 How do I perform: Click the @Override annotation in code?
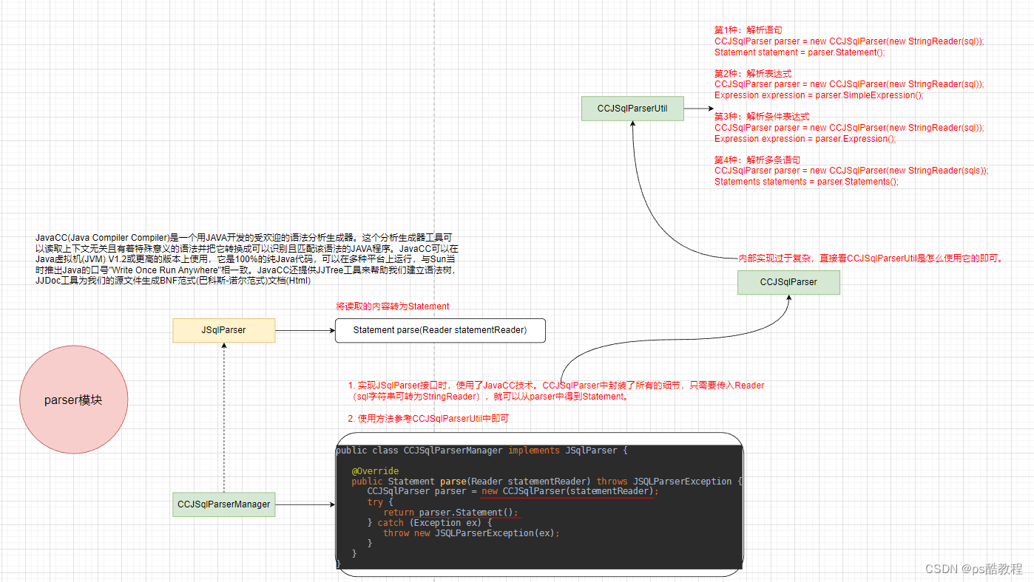pyautogui.click(x=375, y=471)
